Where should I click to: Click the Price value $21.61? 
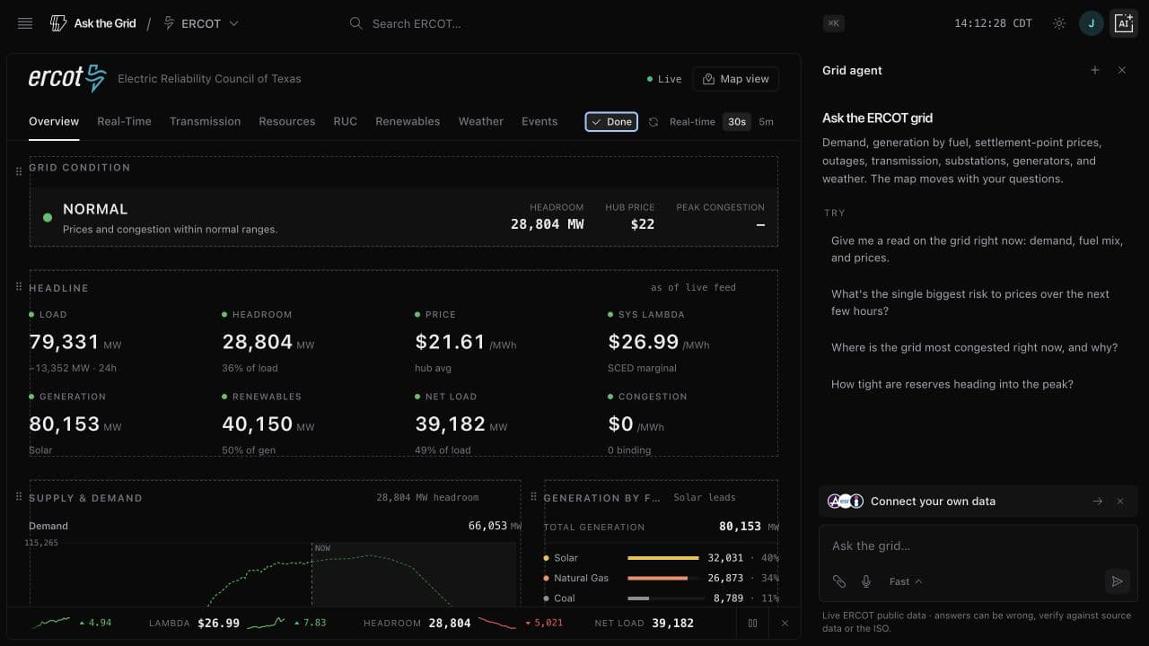pyautogui.click(x=450, y=342)
